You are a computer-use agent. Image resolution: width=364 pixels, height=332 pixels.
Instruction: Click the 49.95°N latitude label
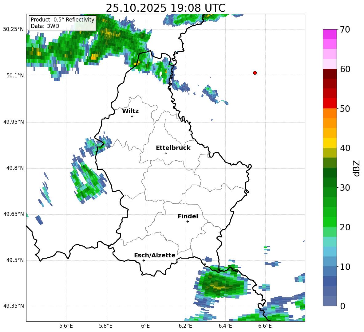coord(14,122)
